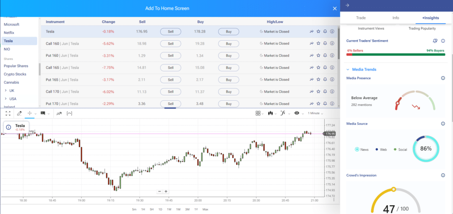453x214 pixels.
Task: Toggle chart visibility eye options
Action: click(x=297, y=113)
